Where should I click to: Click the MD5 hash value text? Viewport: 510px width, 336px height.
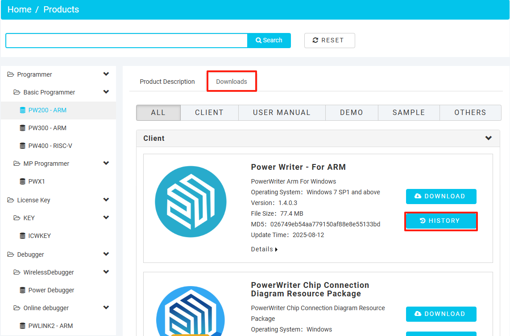click(x=325, y=224)
